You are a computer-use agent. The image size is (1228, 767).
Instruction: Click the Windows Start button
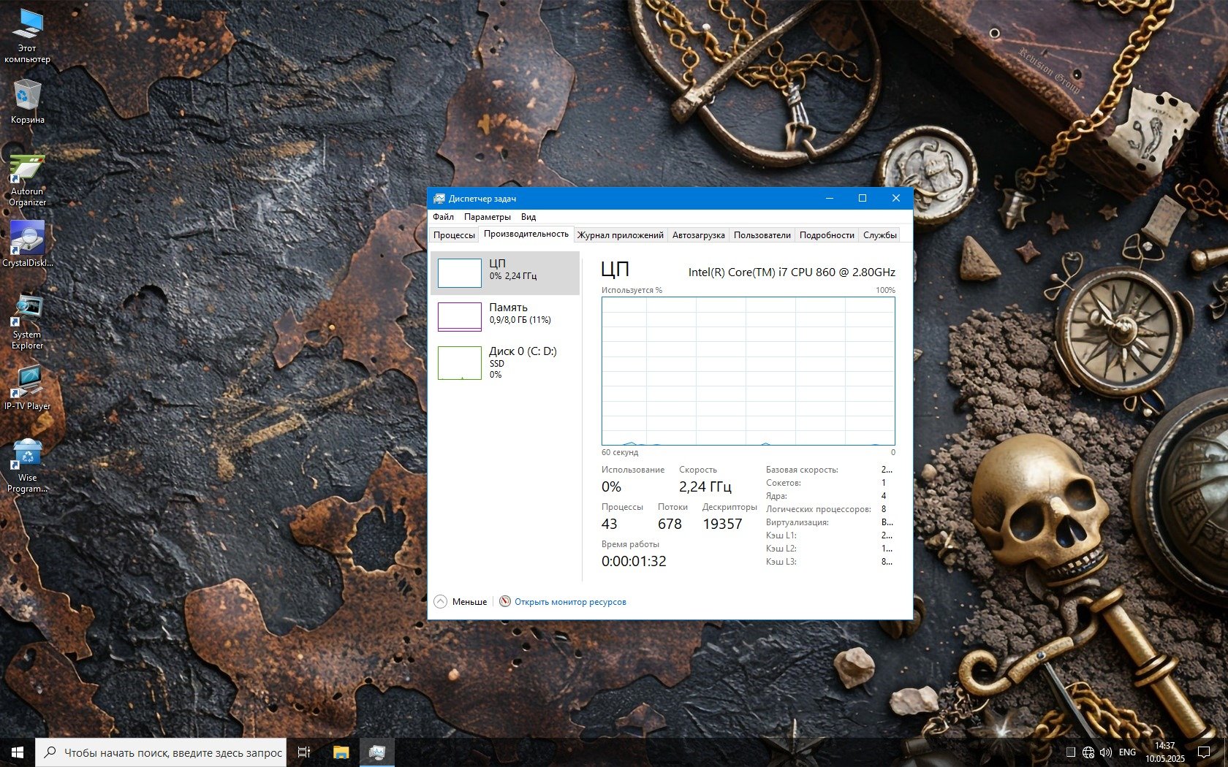[x=18, y=752]
